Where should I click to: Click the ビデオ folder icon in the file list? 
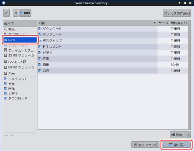40,53
